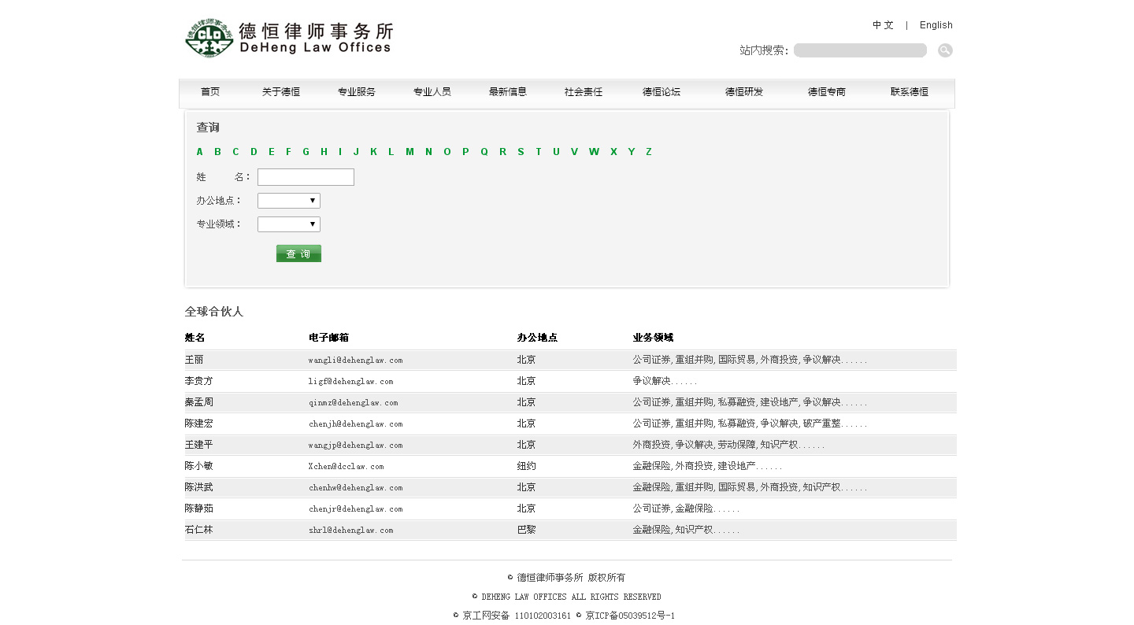Open the 专业服务 menu item
Screen dimensions: 1134x625
click(357, 92)
